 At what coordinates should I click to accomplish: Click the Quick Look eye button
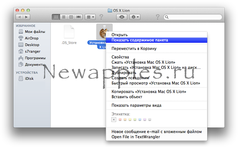pyautogui.click(x=122, y=17)
